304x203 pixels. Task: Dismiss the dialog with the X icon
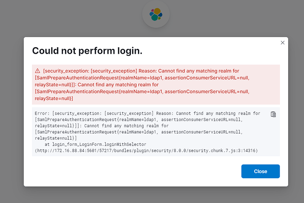click(282, 43)
